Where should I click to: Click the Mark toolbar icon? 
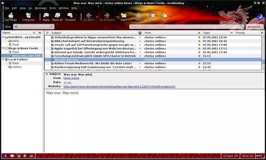(x=164, y=16)
